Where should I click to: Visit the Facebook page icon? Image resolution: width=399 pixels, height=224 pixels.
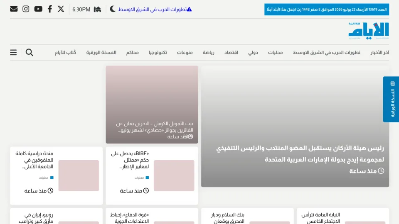click(x=50, y=9)
